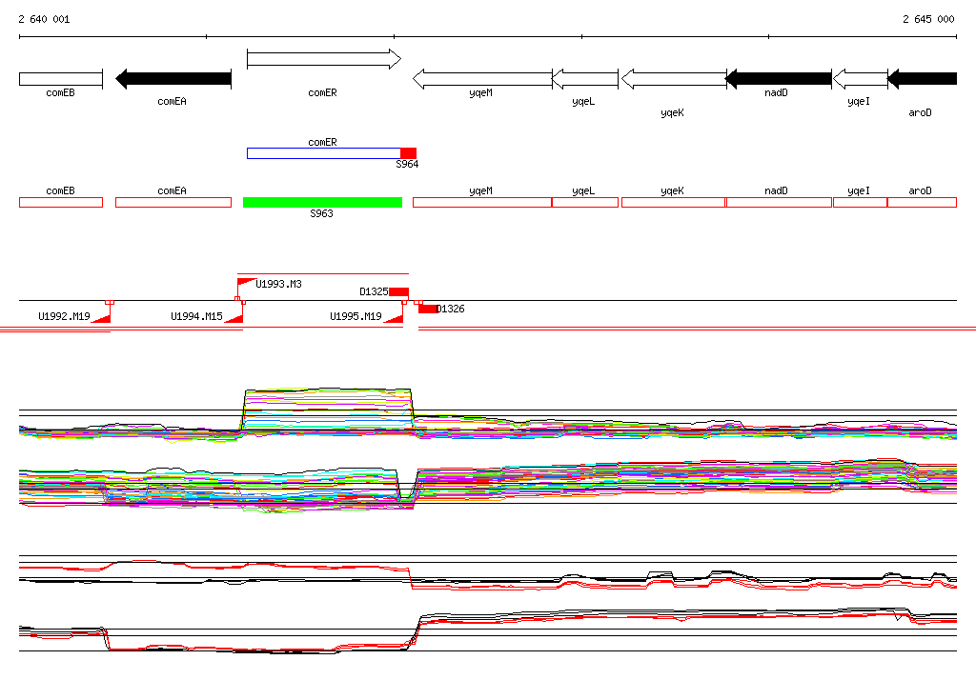Click "comER" label above the blue box
Viewport: 976px width, 680px height.
[x=322, y=143]
